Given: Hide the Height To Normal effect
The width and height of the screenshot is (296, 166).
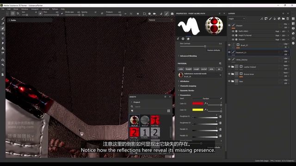Looking at the screenshot, I should coord(233,36).
